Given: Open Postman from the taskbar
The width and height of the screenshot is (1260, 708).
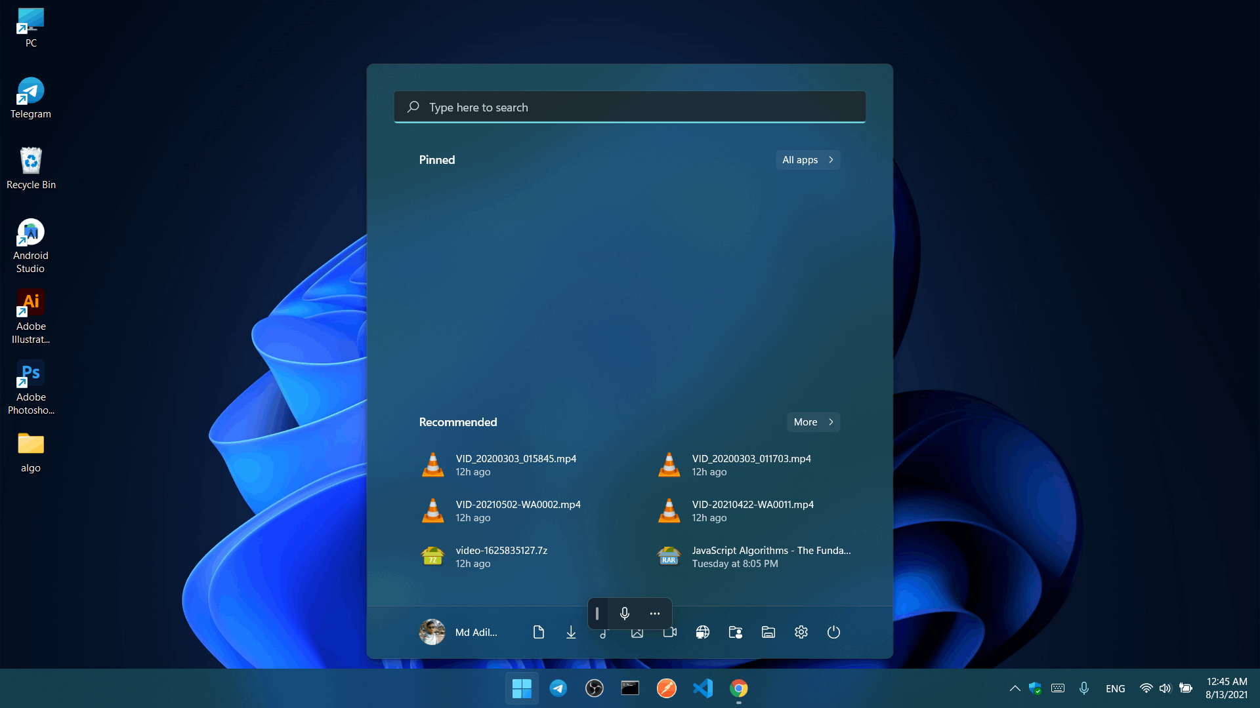Looking at the screenshot, I should [x=667, y=688].
